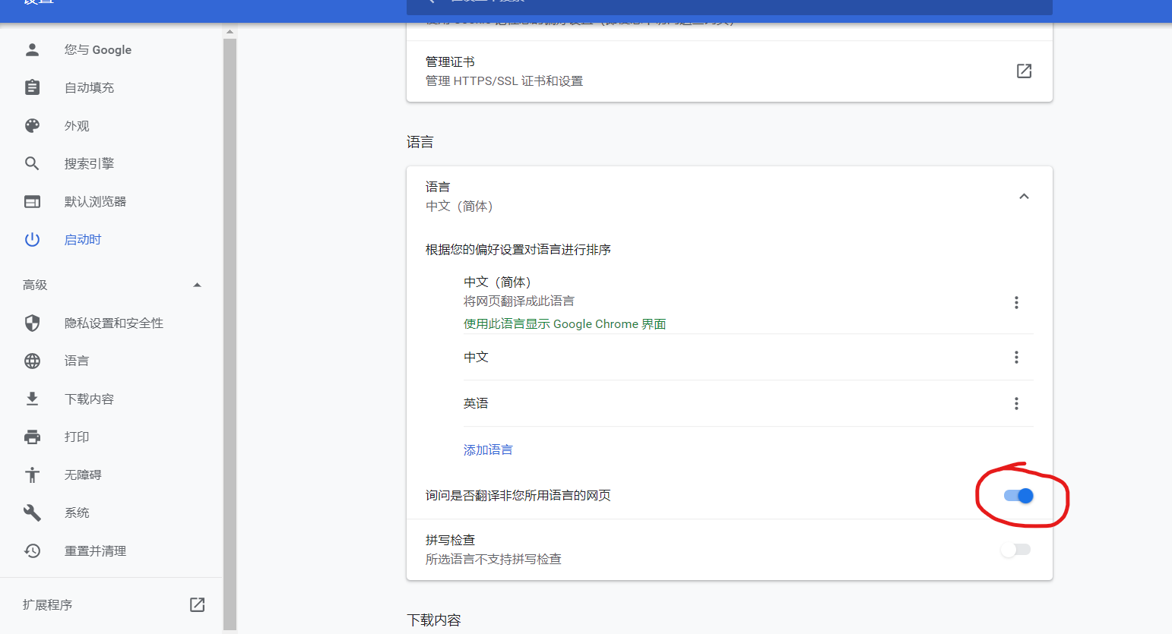Disable 询问是否翻译非您所用语言的网页 toggle

(1016, 496)
